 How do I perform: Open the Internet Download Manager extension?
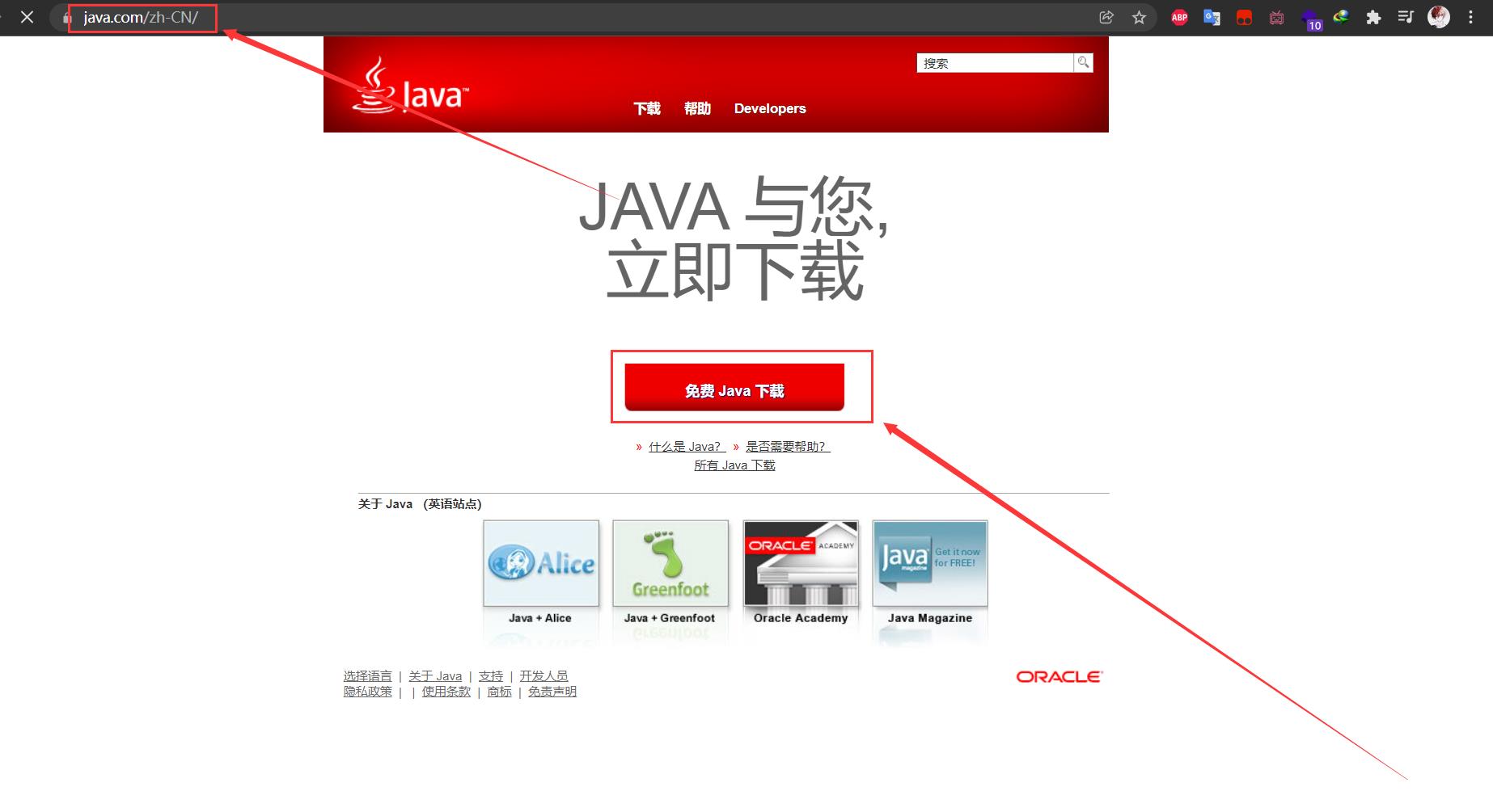point(1341,17)
